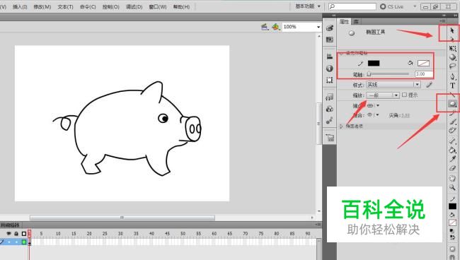Select the Oval tool in tools panel

[x=452, y=104]
